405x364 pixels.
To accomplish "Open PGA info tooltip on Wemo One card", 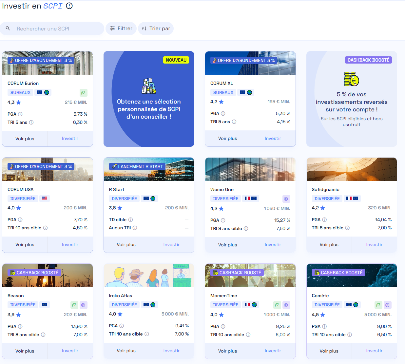I will click(223, 220).
